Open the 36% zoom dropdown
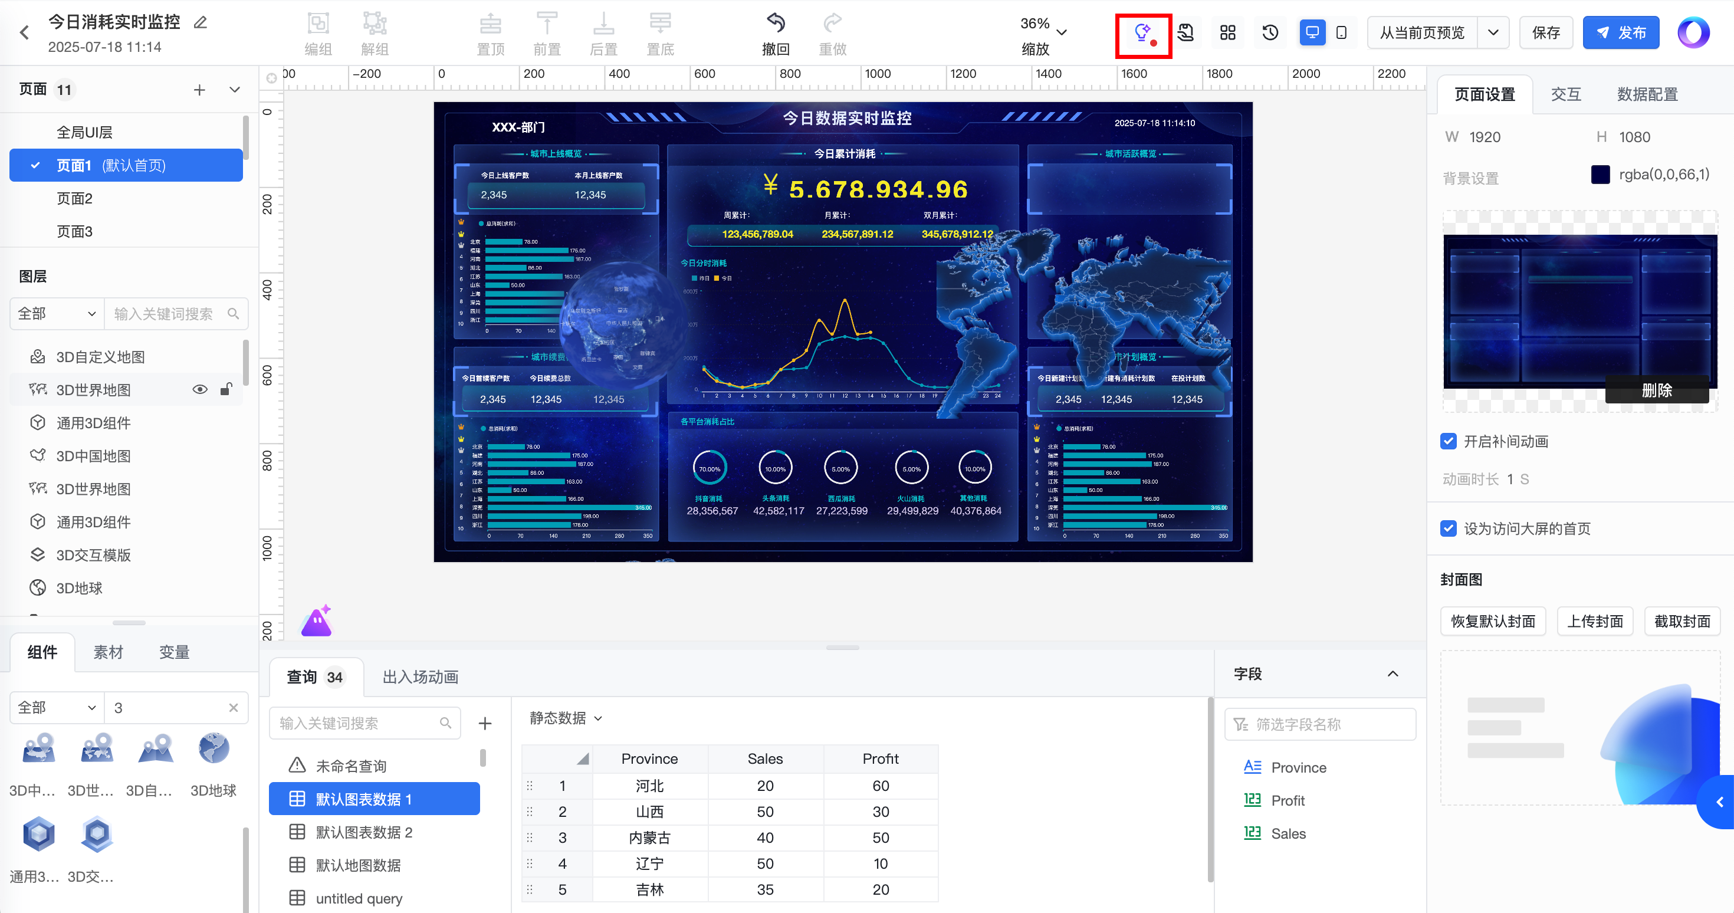1734x913 pixels. [x=1062, y=32]
